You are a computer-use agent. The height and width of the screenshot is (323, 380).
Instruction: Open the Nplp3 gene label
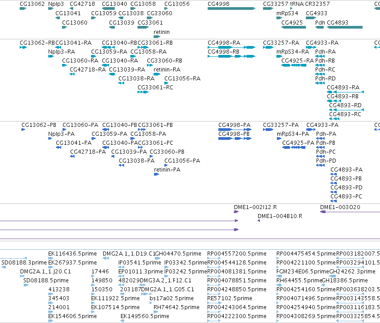pos(56,4)
